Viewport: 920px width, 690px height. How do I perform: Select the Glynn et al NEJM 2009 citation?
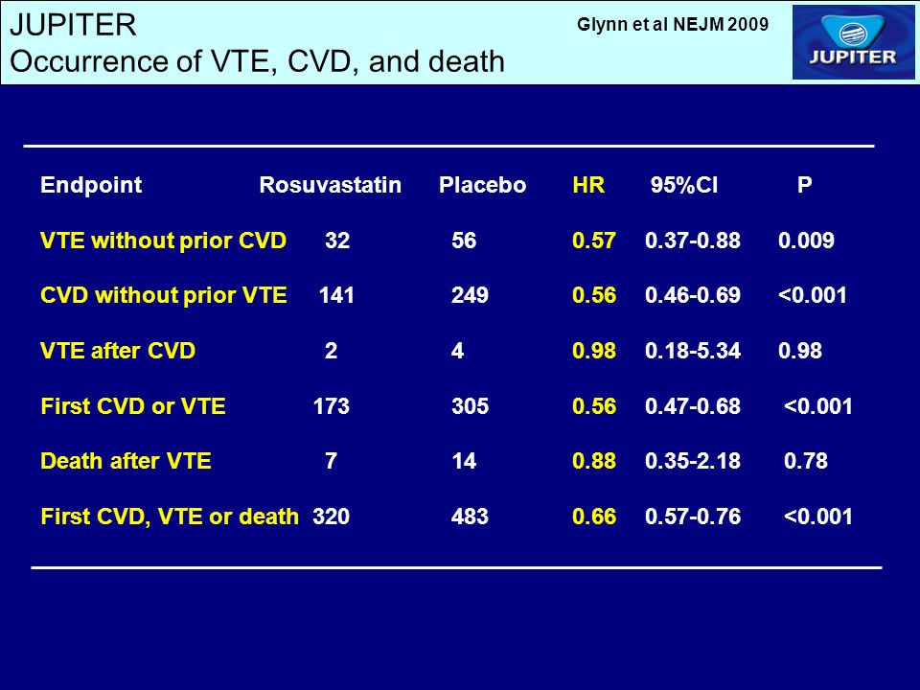(x=673, y=24)
